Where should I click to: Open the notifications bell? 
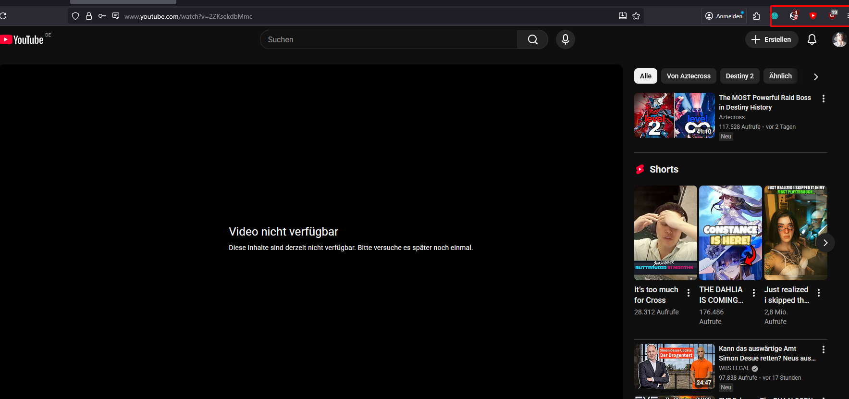point(812,39)
